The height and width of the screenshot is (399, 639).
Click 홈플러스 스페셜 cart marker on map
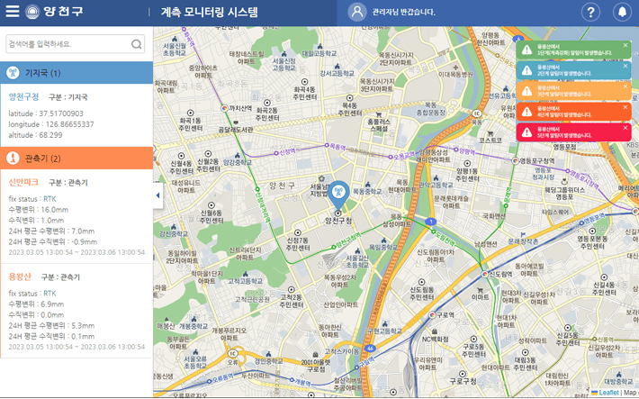[x=379, y=114]
